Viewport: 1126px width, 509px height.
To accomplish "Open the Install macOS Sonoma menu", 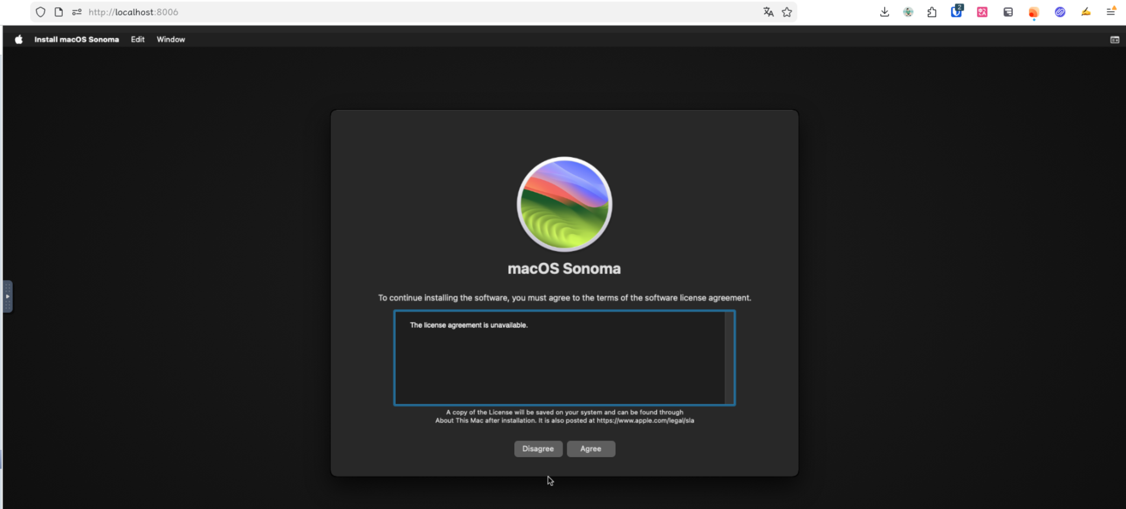I will click(x=77, y=39).
